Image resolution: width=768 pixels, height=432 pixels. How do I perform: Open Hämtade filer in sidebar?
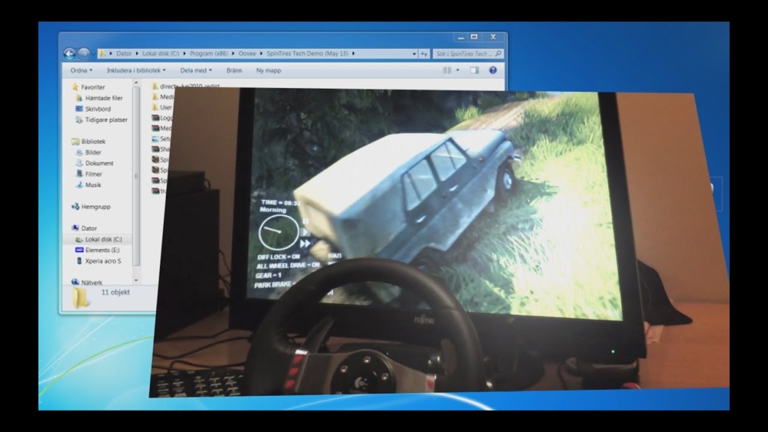104,98
